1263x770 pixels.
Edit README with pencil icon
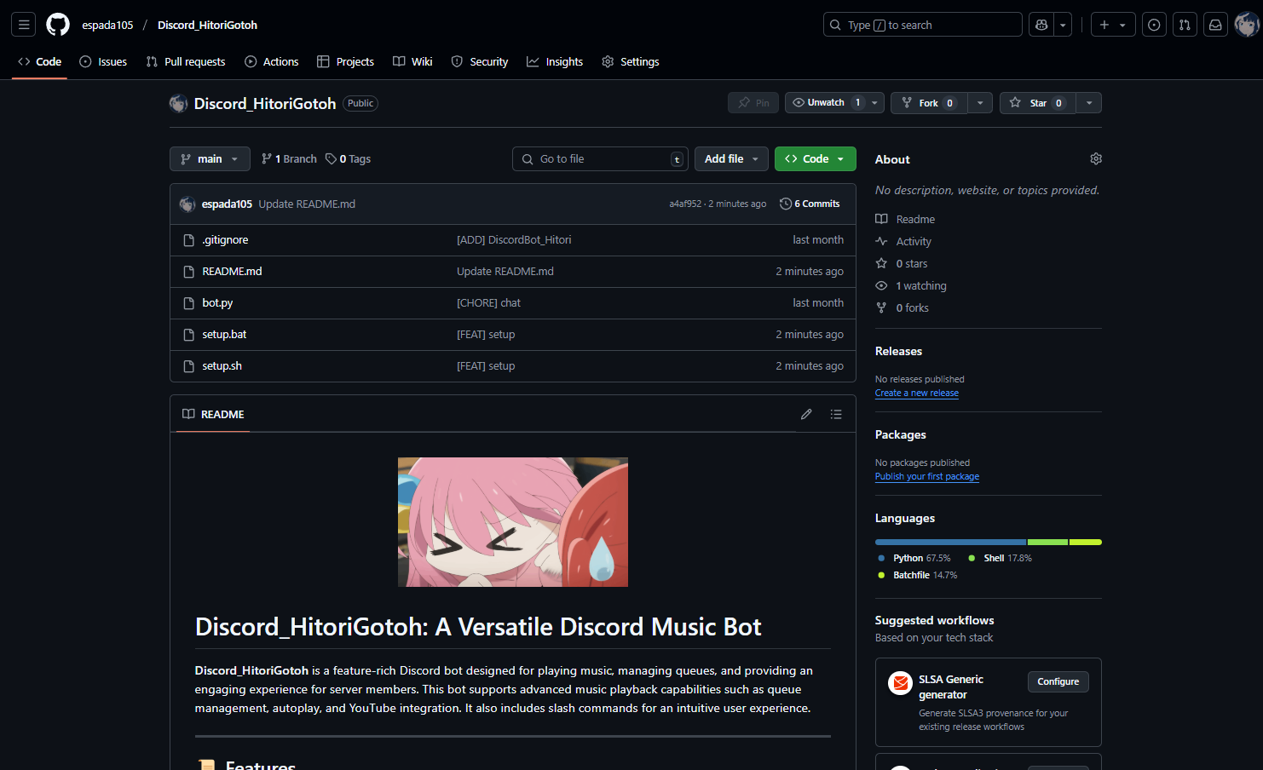[806, 414]
